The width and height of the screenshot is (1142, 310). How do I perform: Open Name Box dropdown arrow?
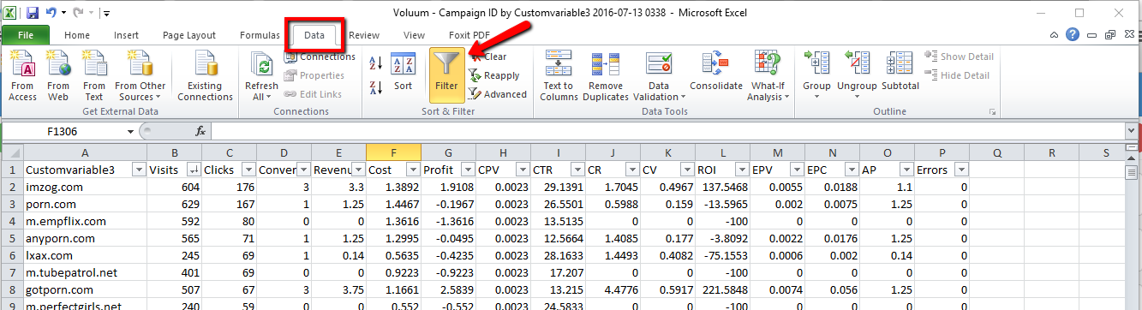130,131
